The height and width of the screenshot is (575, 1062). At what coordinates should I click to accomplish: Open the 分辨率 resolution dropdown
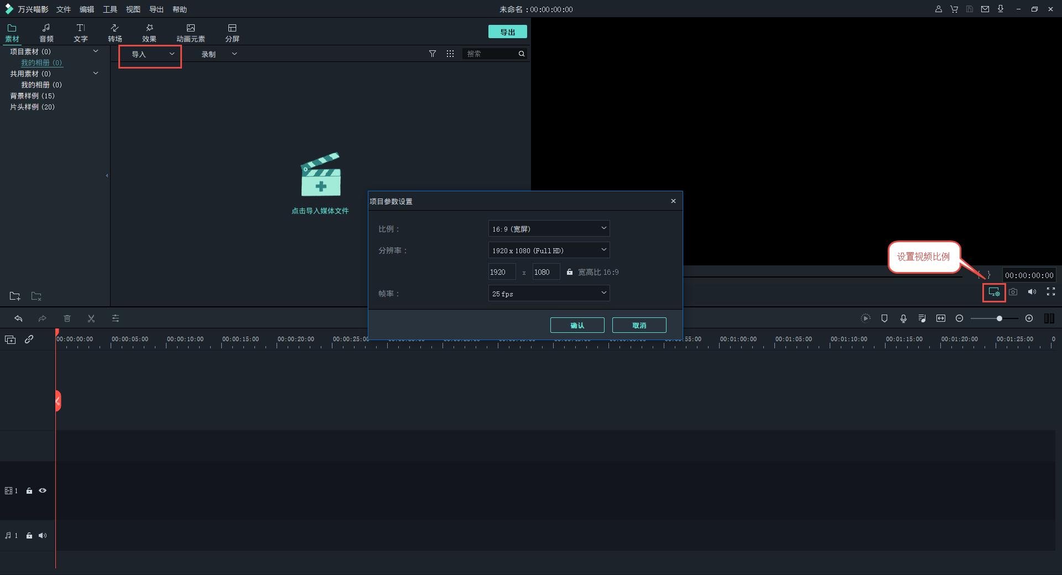pyautogui.click(x=549, y=250)
